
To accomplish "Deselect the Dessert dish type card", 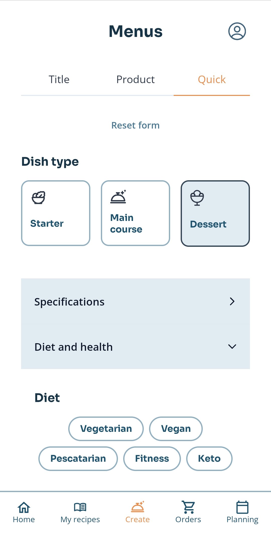I will pyautogui.click(x=215, y=213).
